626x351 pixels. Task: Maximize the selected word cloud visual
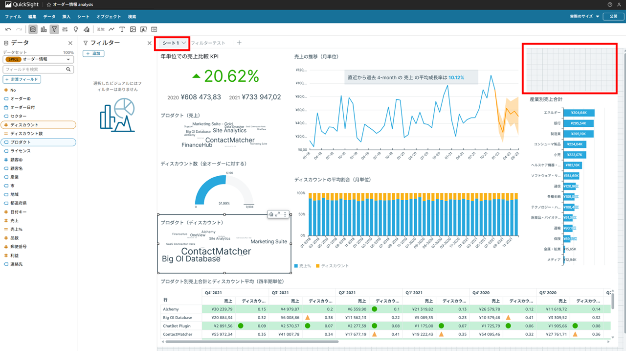pyautogui.click(x=278, y=214)
